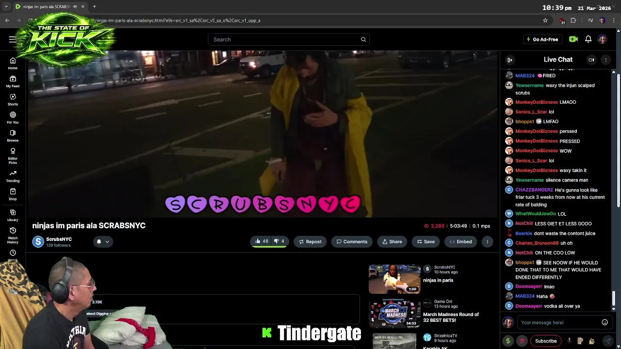
Task: Click the red gift subscription icon
Action: point(522,341)
